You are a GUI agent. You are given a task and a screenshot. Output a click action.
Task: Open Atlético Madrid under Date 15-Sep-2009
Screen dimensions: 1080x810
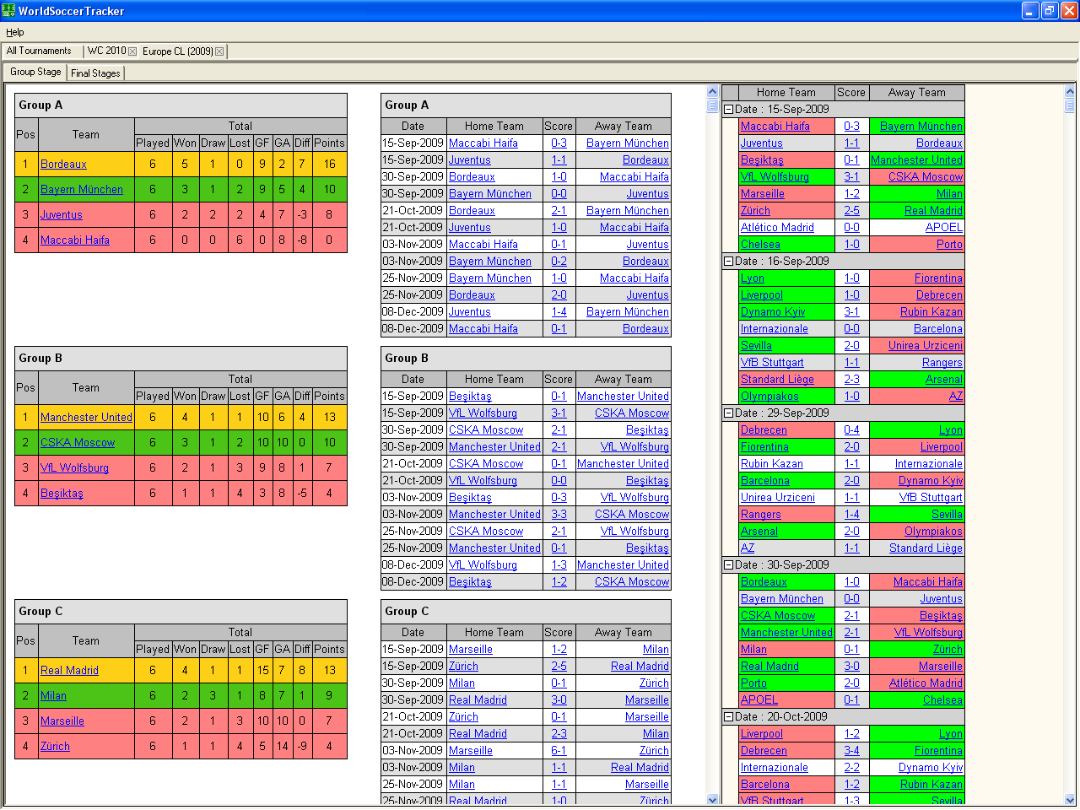click(x=777, y=228)
